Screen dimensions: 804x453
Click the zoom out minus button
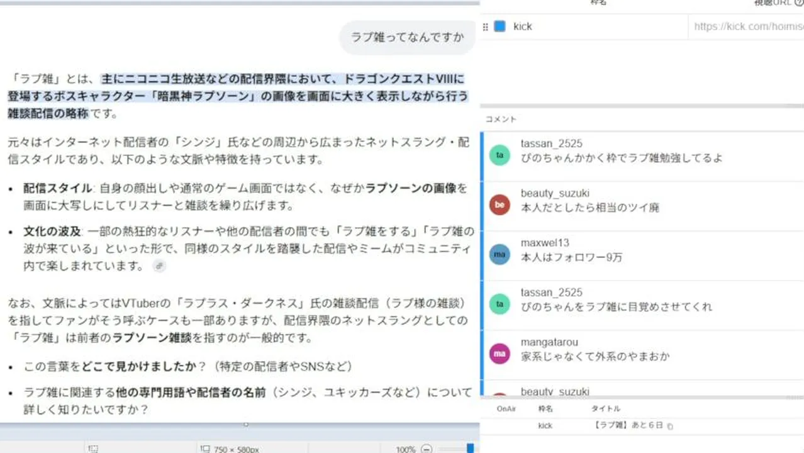click(x=427, y=449)
